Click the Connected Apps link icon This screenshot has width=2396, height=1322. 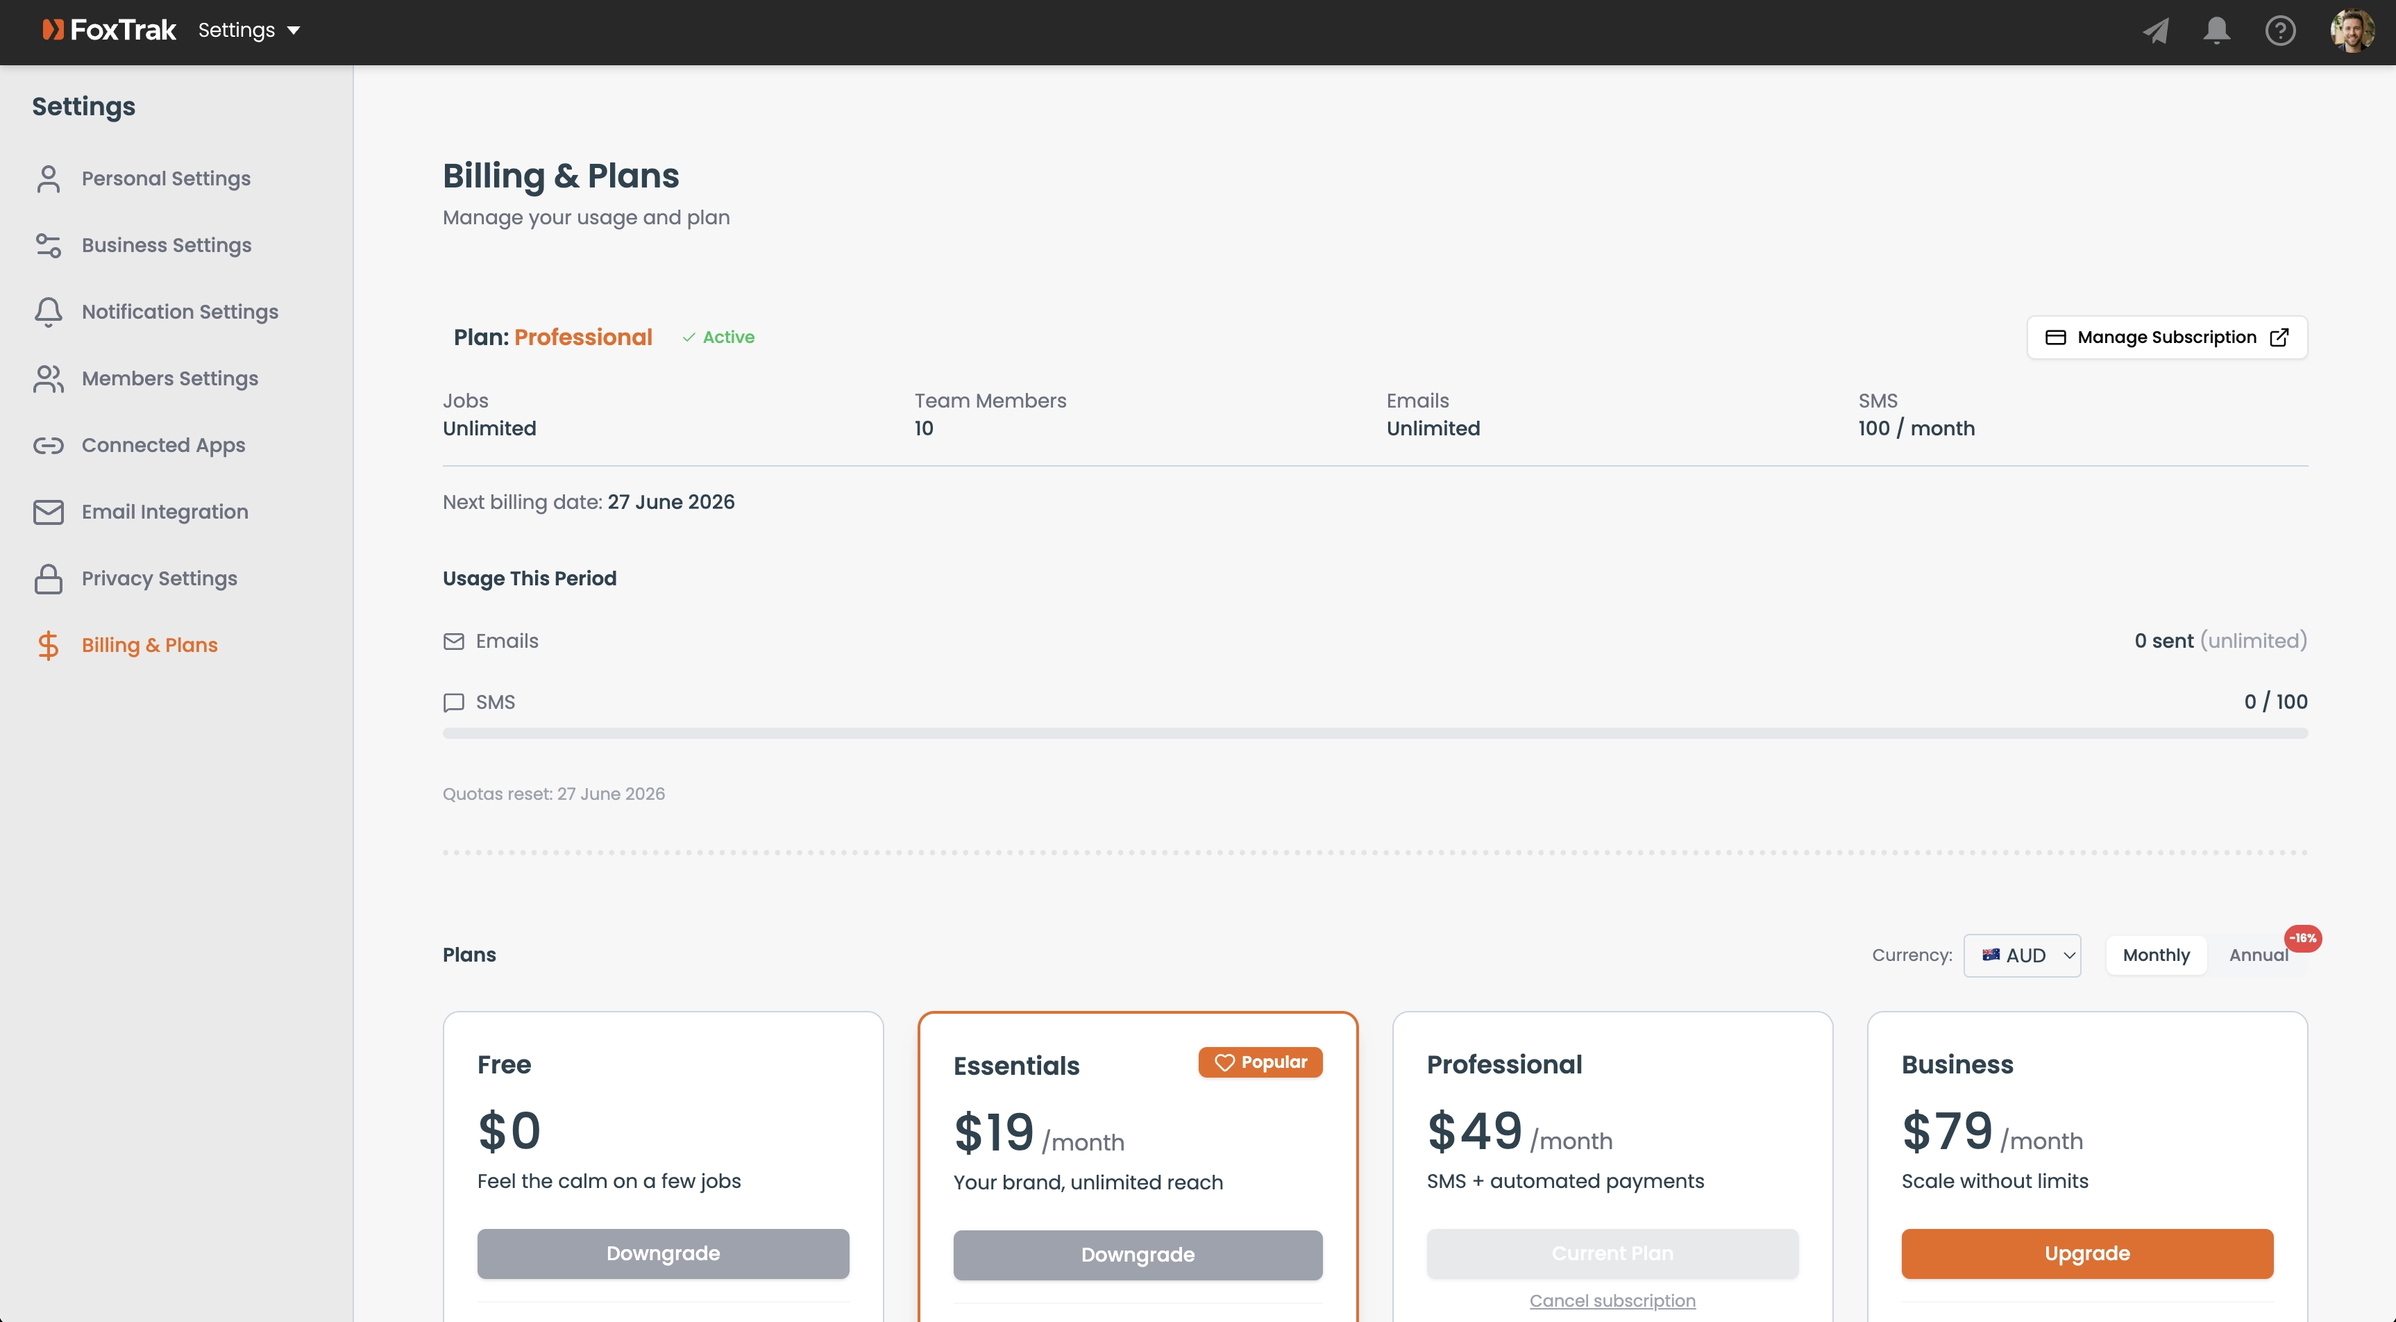(49, 446)
